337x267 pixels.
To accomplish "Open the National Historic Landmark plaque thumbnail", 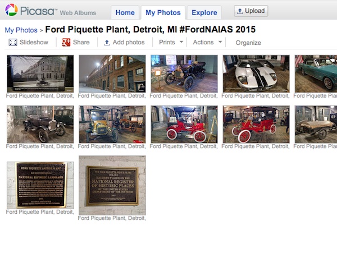I will (x=40, y=185).
